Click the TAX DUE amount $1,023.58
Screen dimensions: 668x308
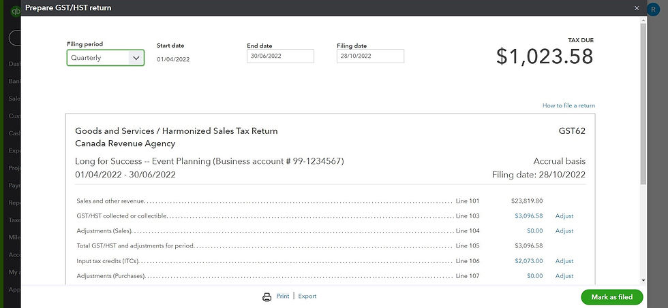click(545, 56)
